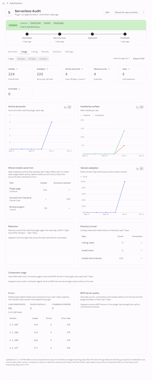The height and width of the screenshot is (380, 152).
Task: Toggle the sidebar panel icon
Action: click(x=3, y=3)
